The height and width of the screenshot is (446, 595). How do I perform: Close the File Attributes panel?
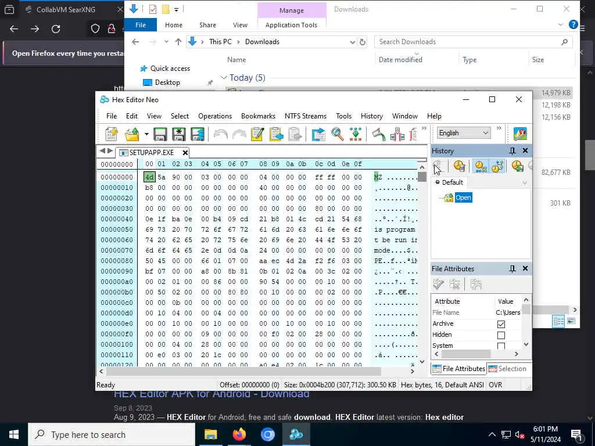click(525, 269)
